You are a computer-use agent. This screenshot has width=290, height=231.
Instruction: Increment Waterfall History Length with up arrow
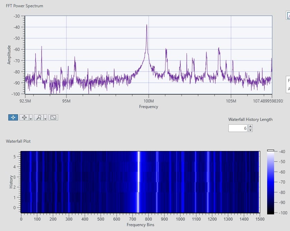click(x=250, y=125)
